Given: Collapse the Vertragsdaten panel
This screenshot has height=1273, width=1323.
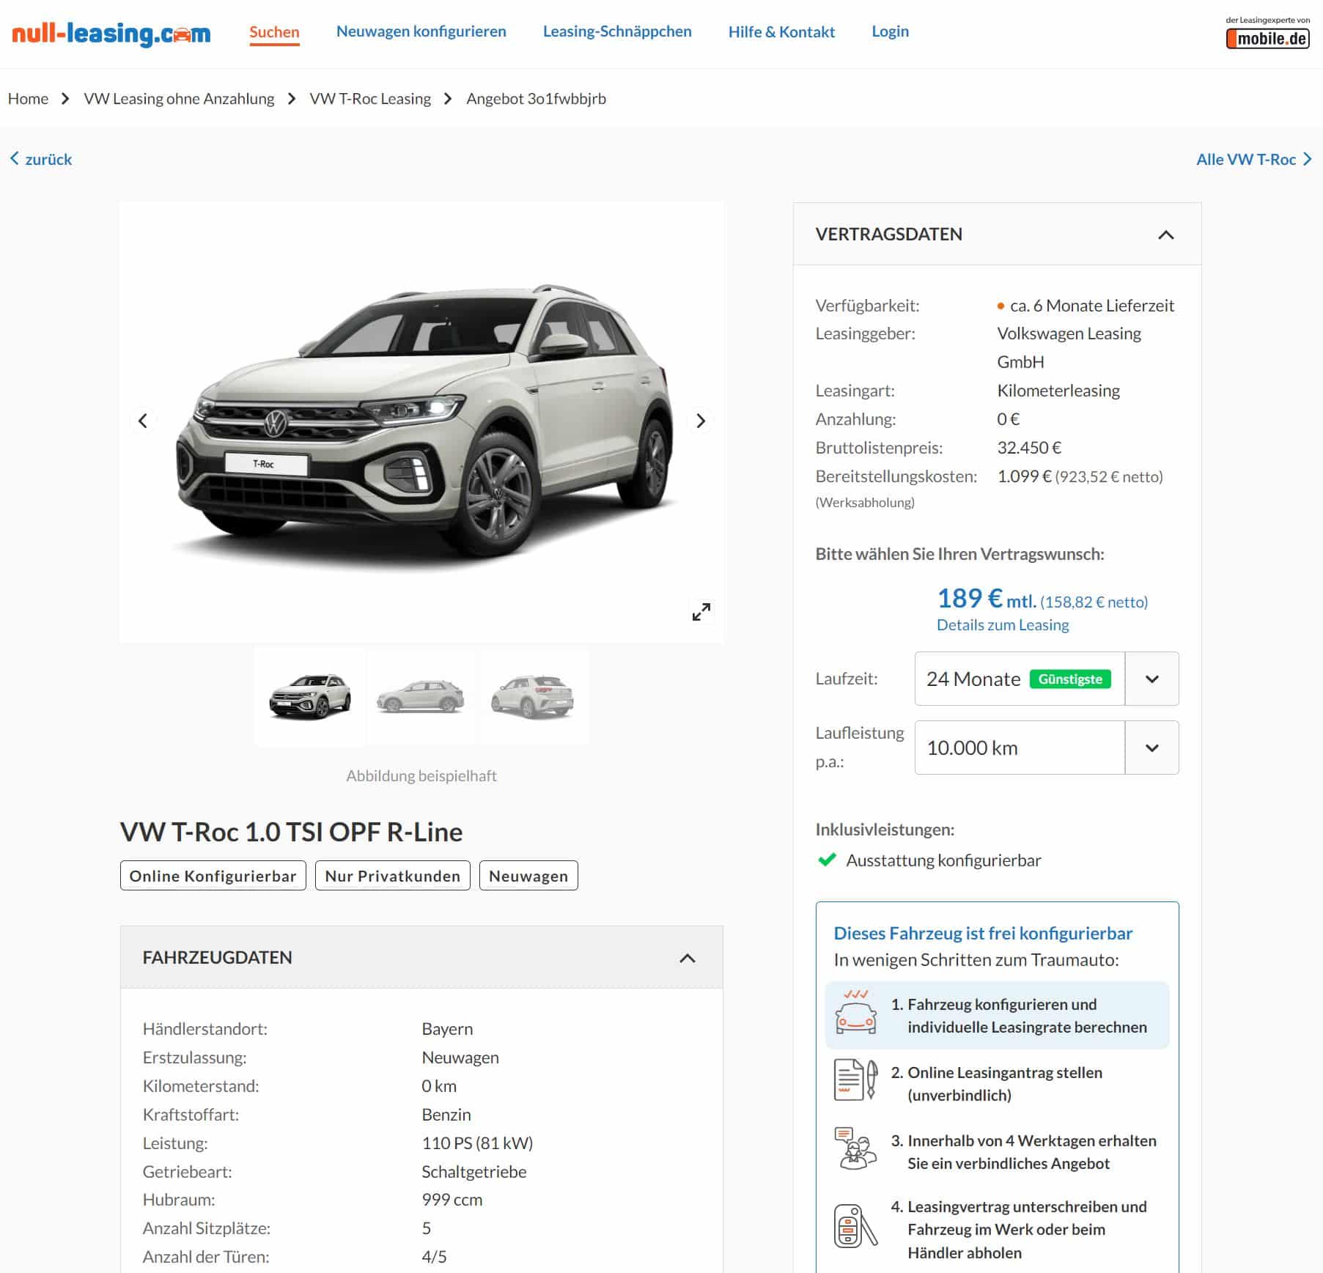Looking at the screenshot, I should 1165,235.
